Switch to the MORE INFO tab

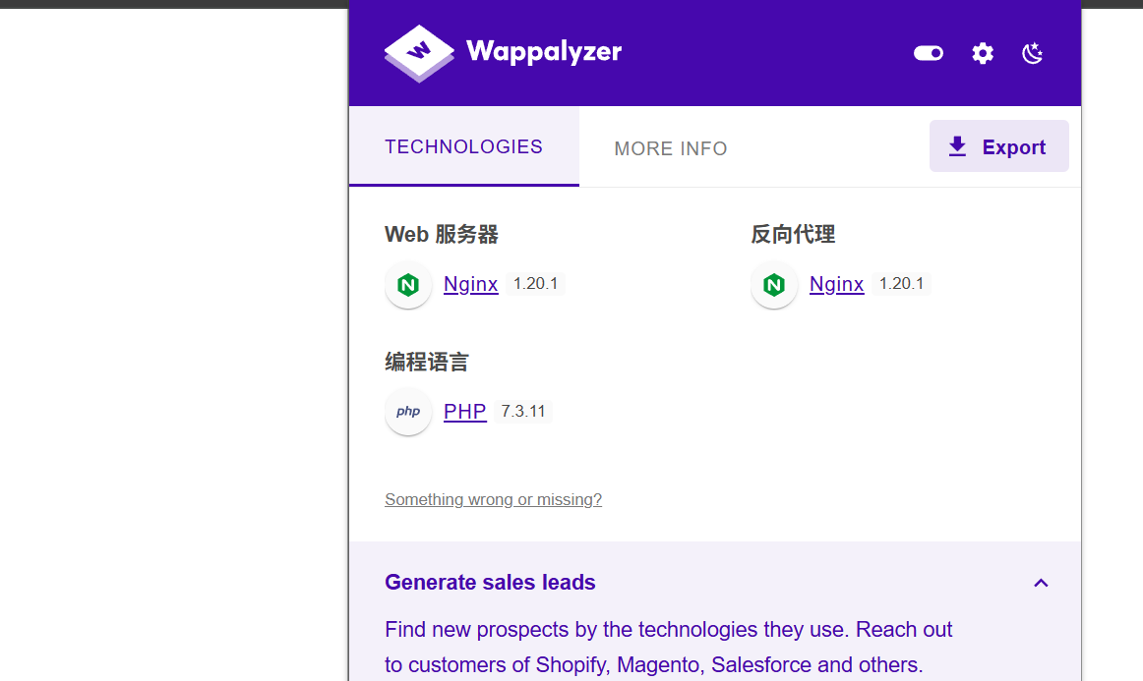pyautogui.click(x=670, y=147)
